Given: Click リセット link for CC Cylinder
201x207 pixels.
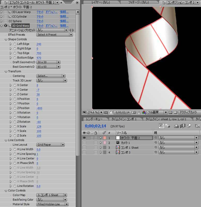Looking at the screenshot, I should tap(40, 17).
